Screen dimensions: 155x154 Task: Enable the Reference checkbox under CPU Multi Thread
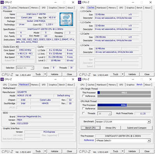(x=83, y=108)
